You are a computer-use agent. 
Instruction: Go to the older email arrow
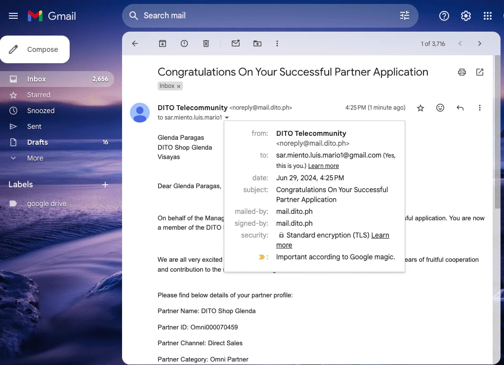480,43
